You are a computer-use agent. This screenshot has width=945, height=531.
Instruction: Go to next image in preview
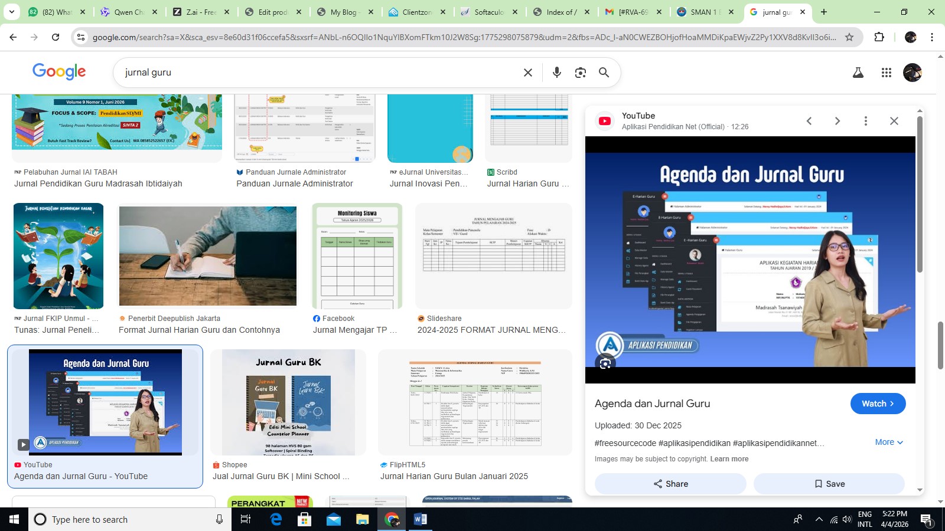[x=837, y=121]
